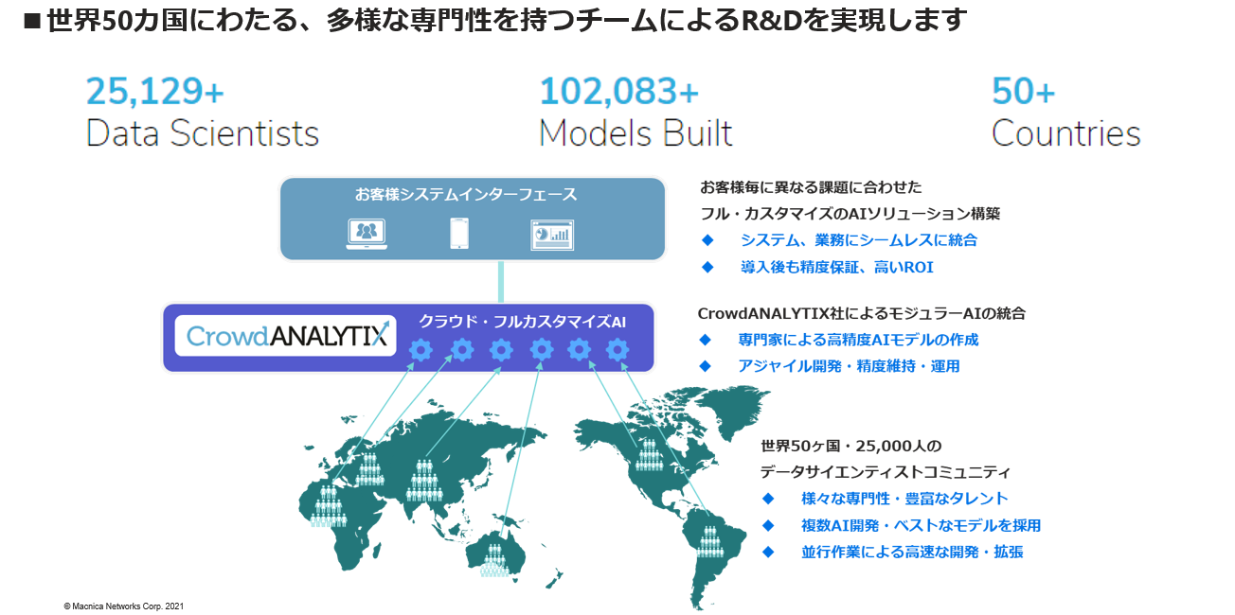The width and height of the screenshot is (1235, 615).
Task: Click '様々な専門性・豊富なタレント' bullet
Action: click(904, 498)
